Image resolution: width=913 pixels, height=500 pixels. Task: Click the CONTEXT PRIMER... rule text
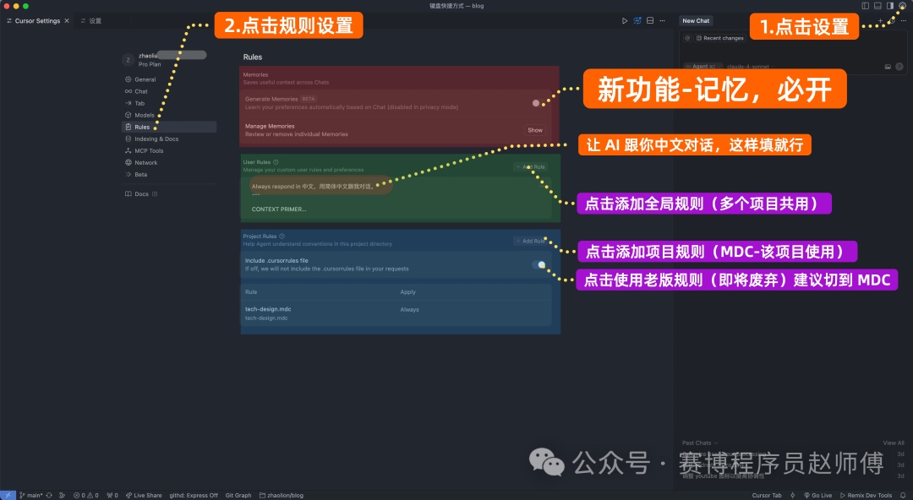279,209
